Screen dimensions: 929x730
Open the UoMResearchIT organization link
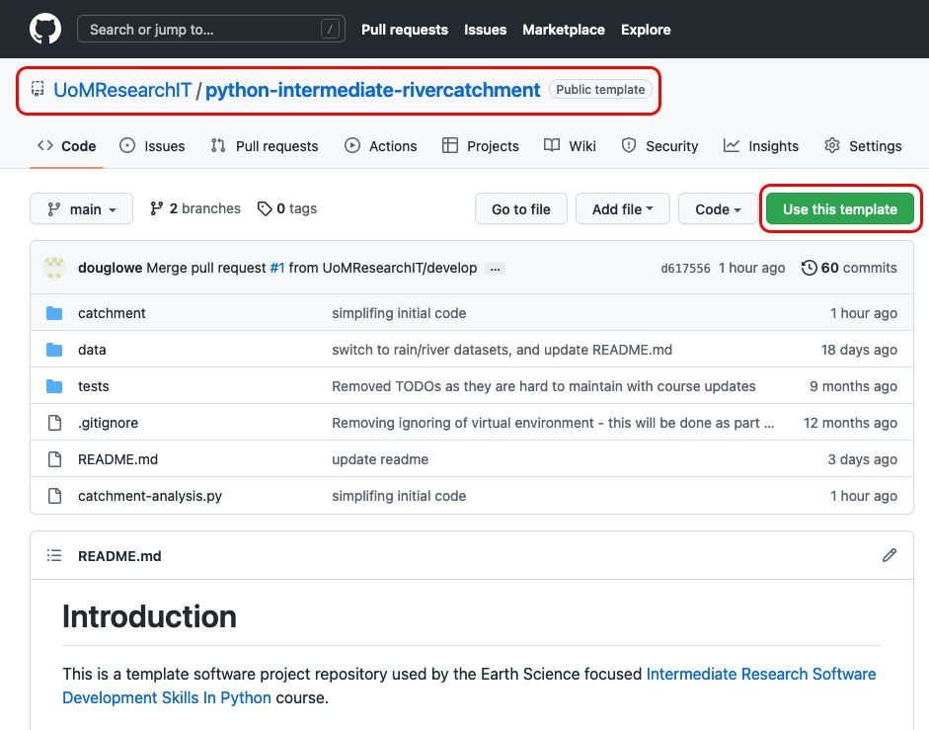122,90
